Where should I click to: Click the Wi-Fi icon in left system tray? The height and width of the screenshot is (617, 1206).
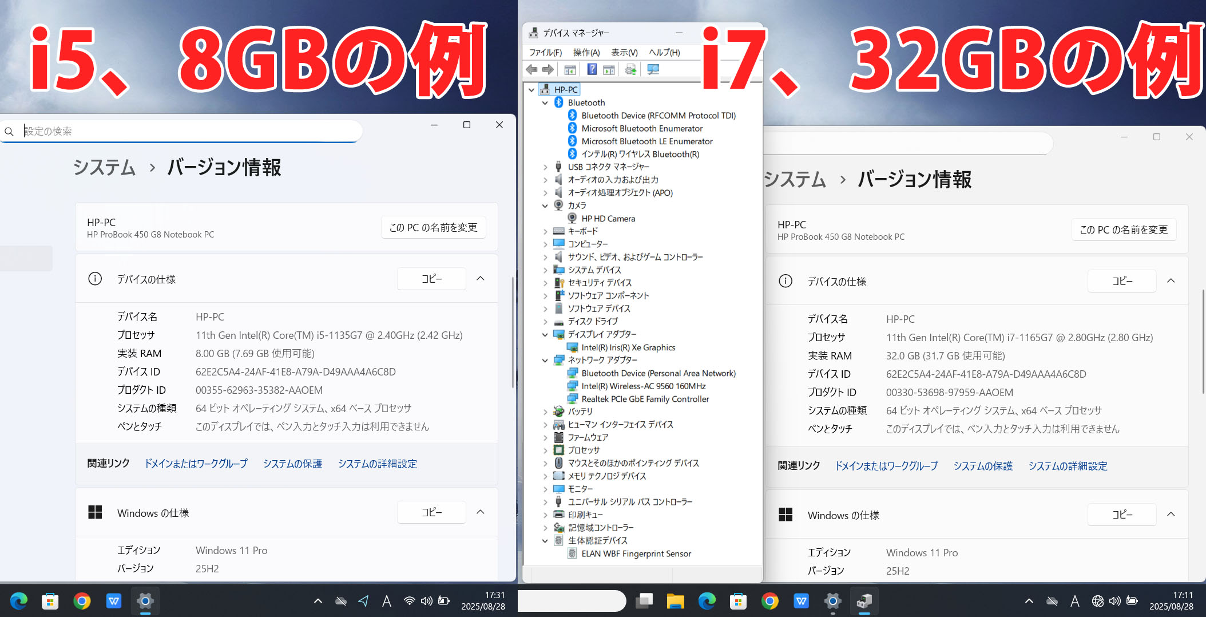pos(409,601)
